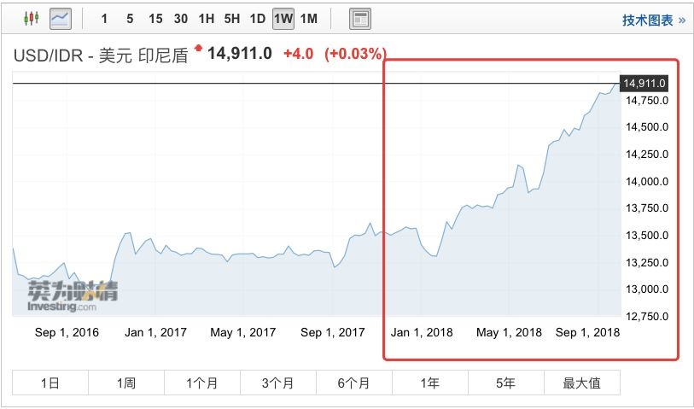This screenshot has height=409, width=694.
Task: Switch to 5H interval
Action: pos(232,19)
